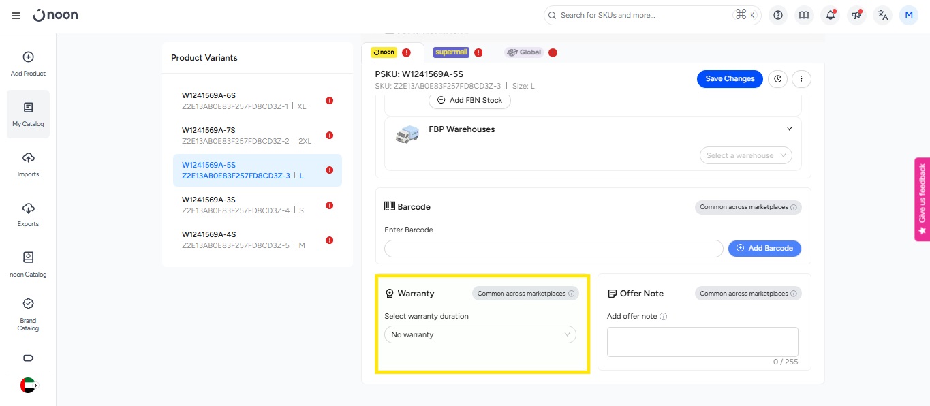Open the hamburger menu icon
This screenshot has height=406, width=930.
pos(16,16)
